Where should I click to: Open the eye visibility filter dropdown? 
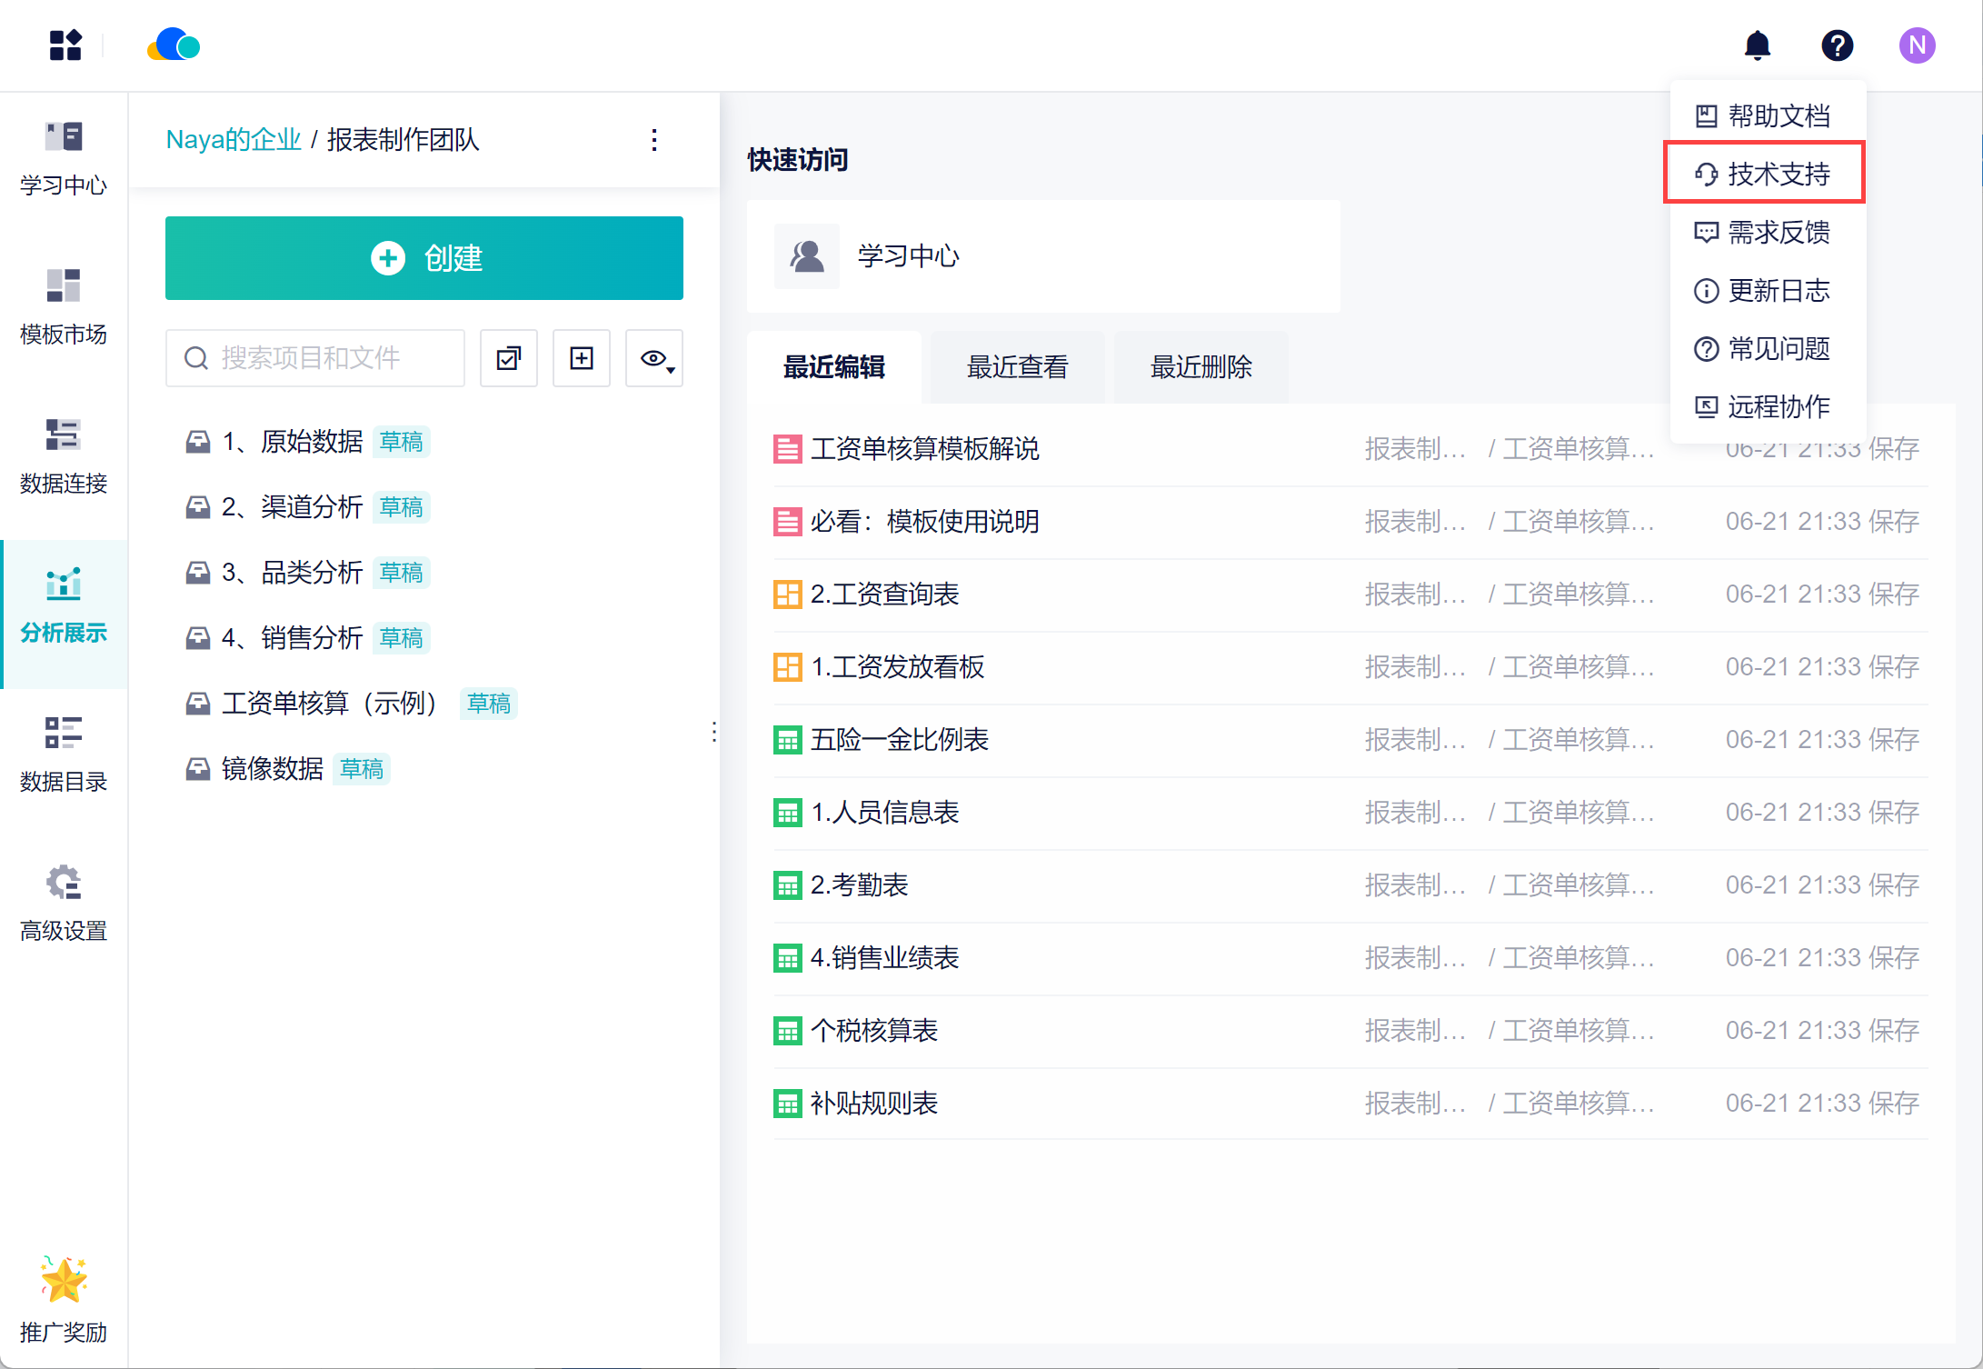pyautogui.click(x=654, y=358)
